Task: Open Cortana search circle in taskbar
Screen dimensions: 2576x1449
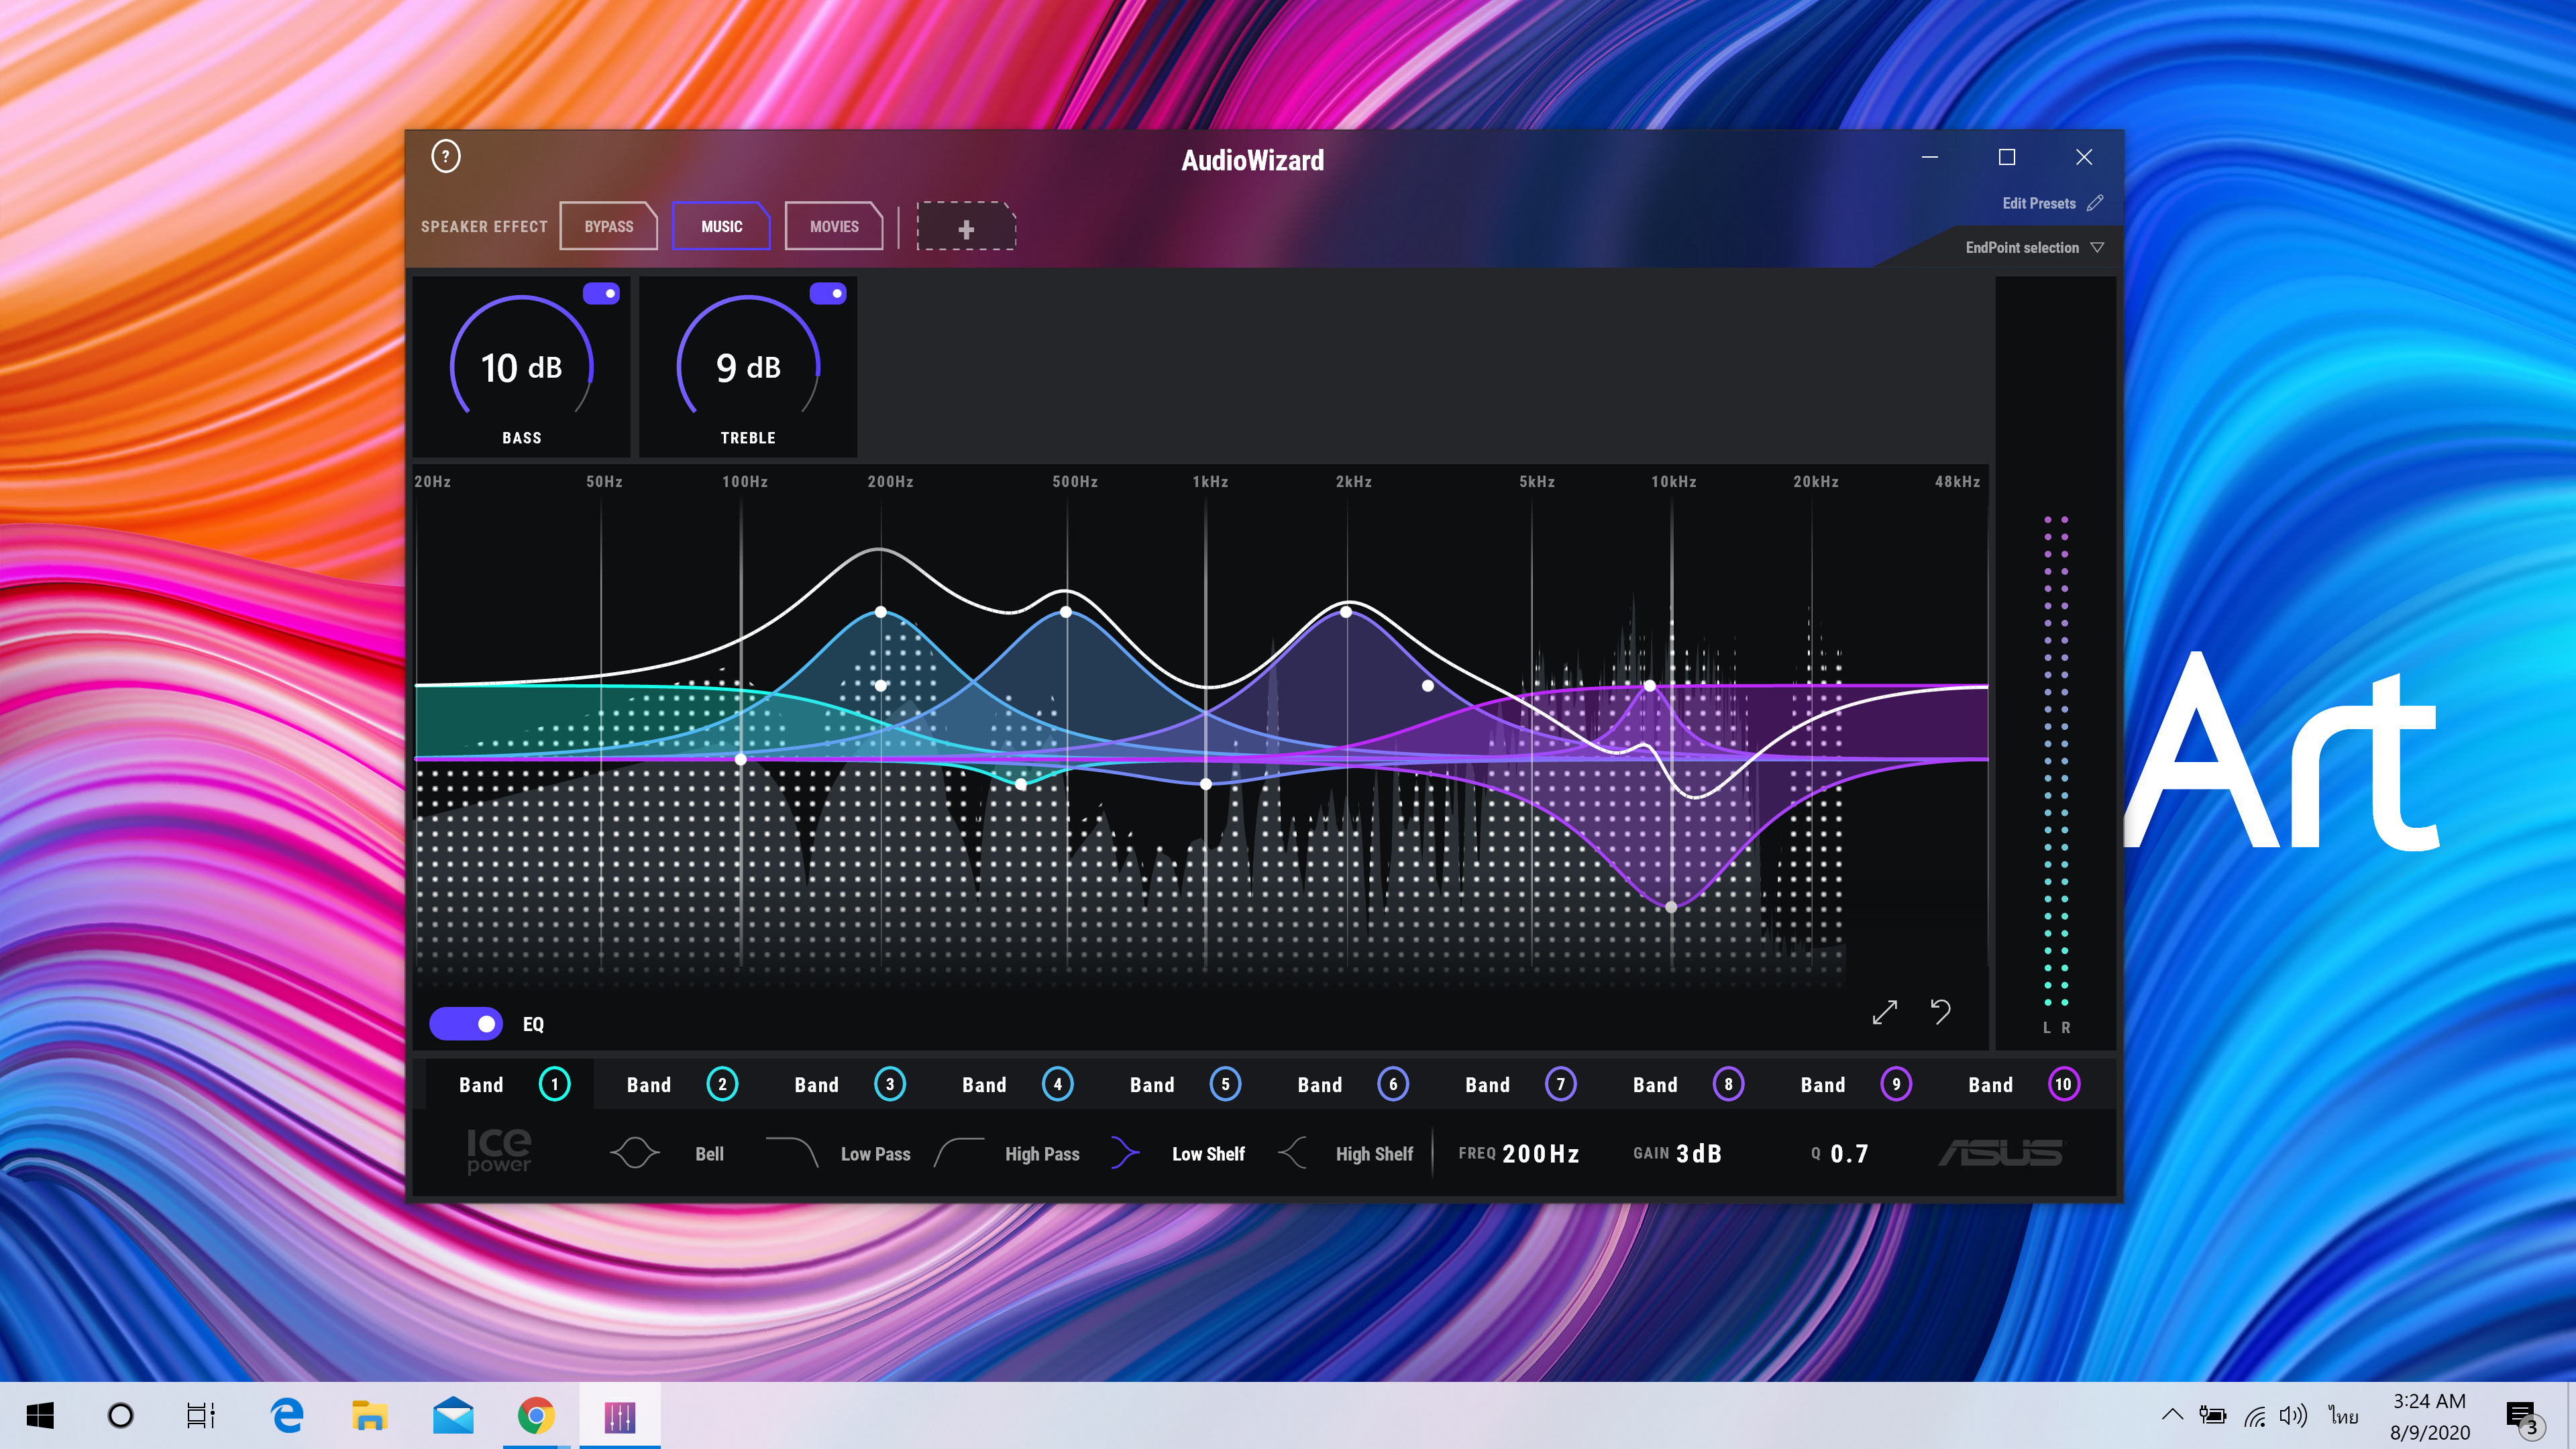Action: [120, 1415]
